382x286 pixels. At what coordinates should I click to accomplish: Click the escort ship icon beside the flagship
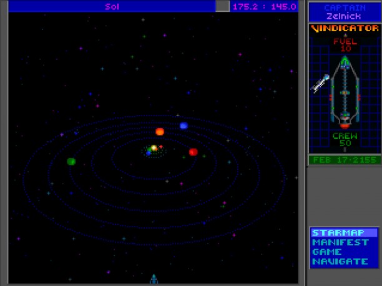click(x=320, y=84)
